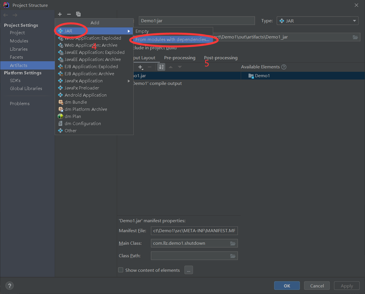Image resolution: width=365 pixels, height=294 pixels.
Task: Switch to Post-processing tab
Action: coord(221,58)
